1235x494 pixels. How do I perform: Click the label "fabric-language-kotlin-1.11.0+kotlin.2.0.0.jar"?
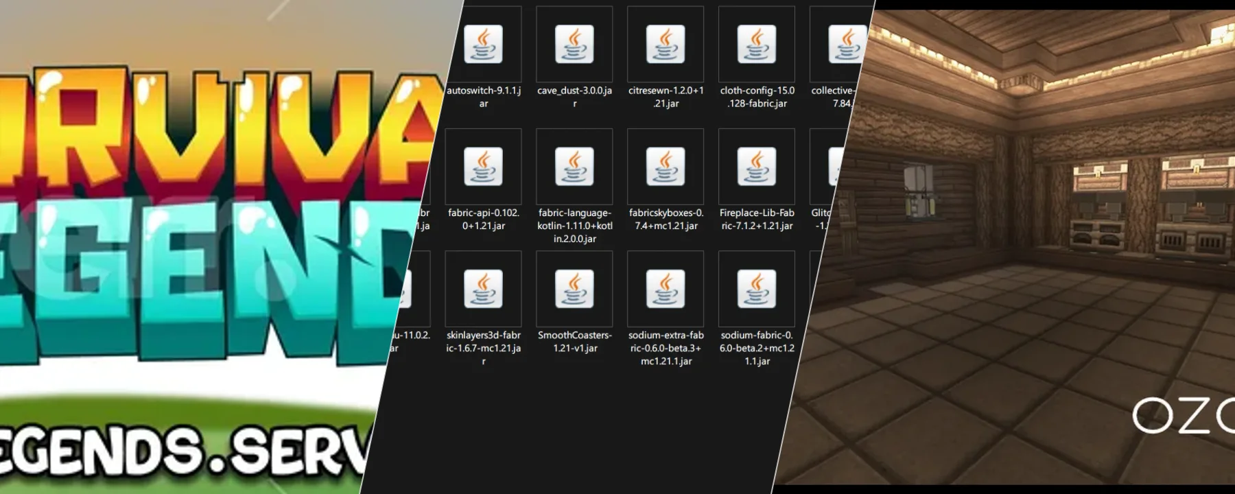tap(575, 226)
